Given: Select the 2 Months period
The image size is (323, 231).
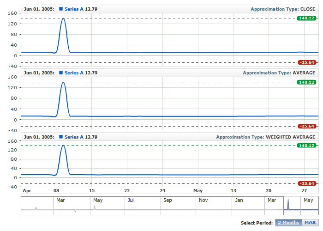Looking at the screenshot, I should (288, 223).
